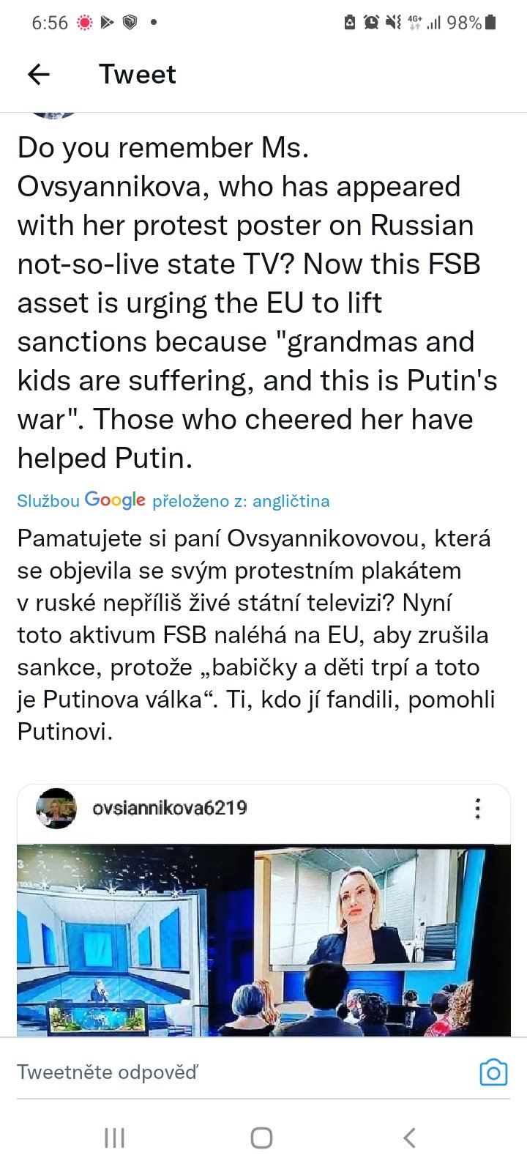
Task: Tap the alarm clock status icon
Action: click(x=372, y=23)
